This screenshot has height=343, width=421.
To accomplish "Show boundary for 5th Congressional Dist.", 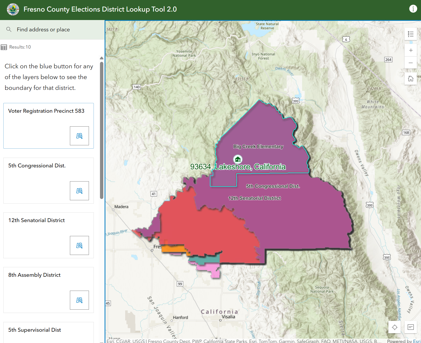I will point(79,191).
